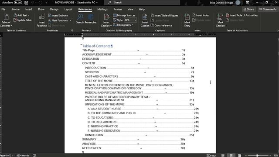Viewport: 279px width, 157px height.
Task: Click the Redo icon
Action: click(x=41, y=3)
